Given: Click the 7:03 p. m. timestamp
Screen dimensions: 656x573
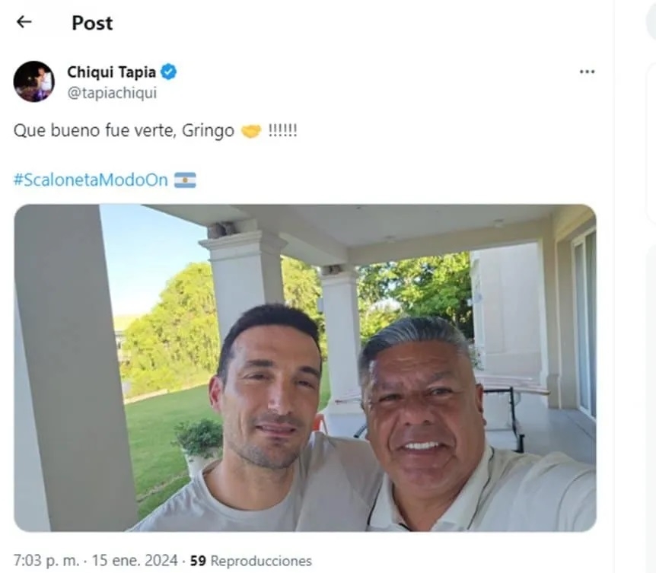Looking at the screenshot, I should (46, 561).
